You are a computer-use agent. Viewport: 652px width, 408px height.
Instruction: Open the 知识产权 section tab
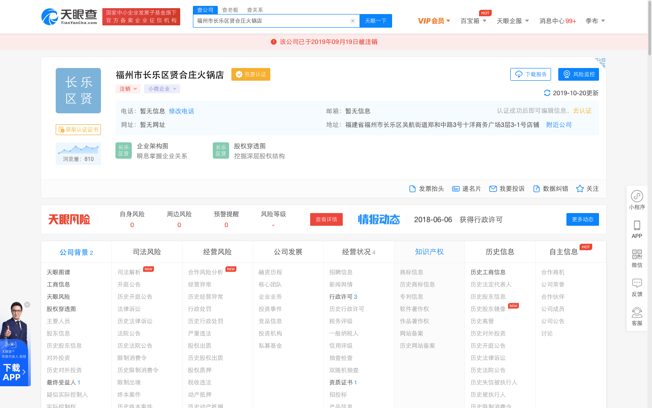click(x=429, y=252)
